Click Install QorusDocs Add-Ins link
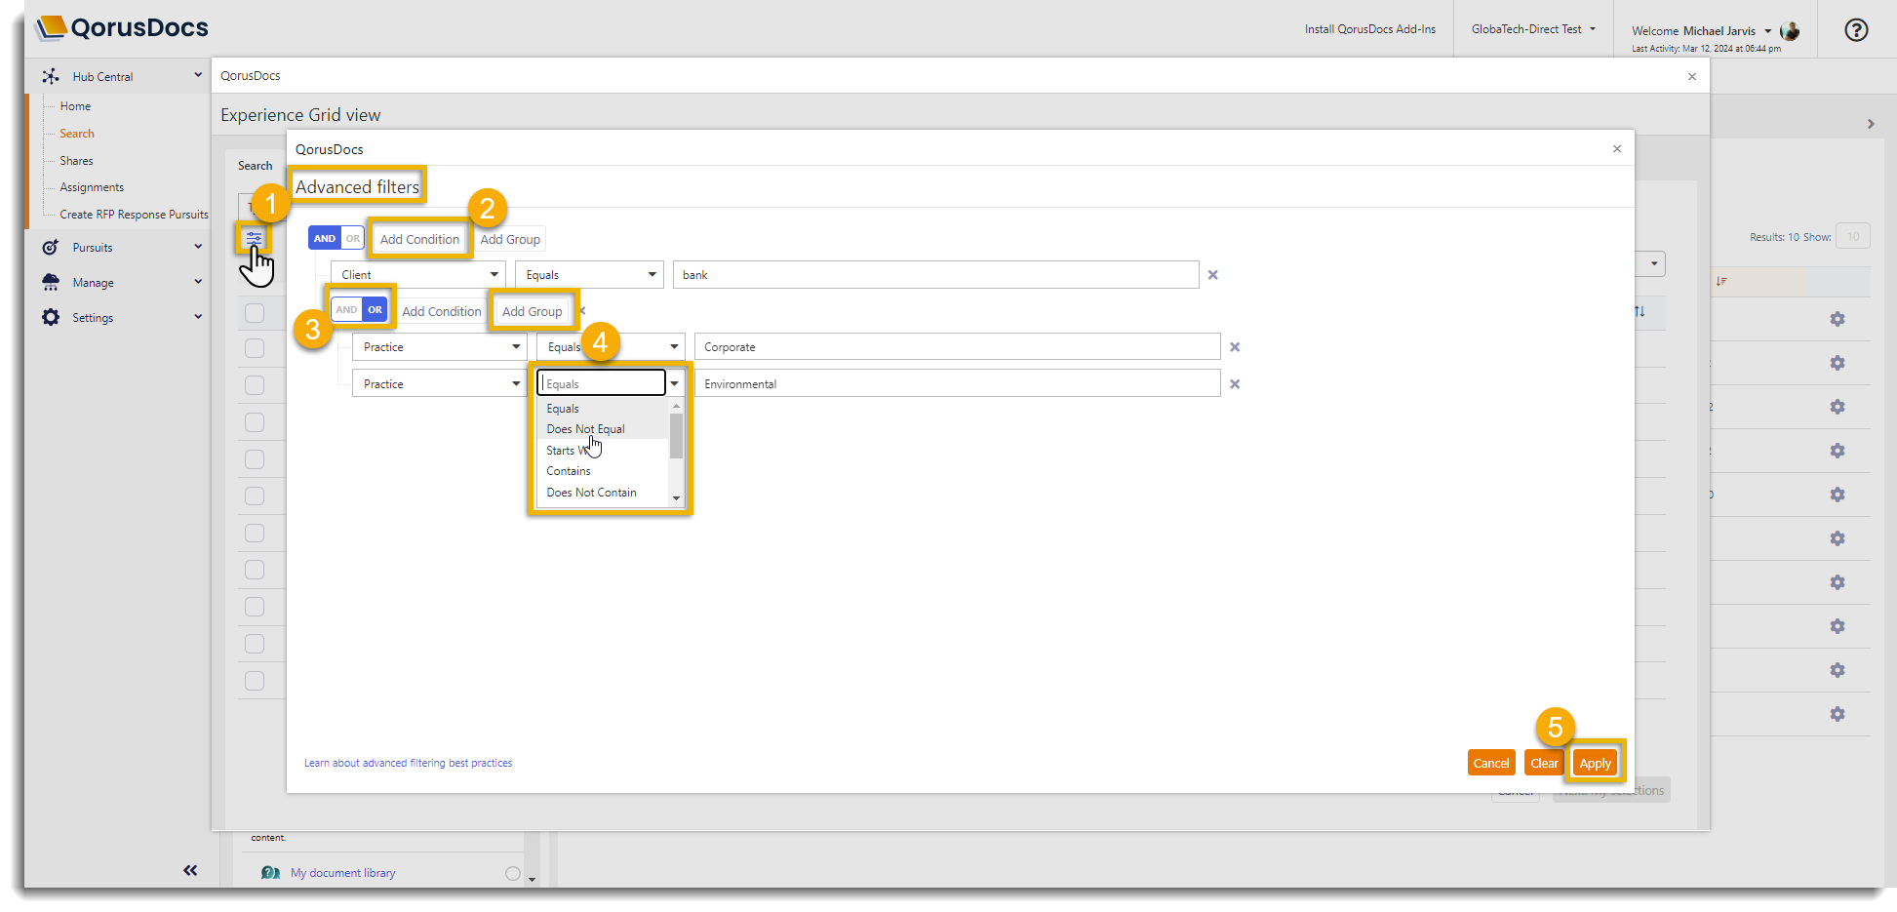 coord(1370,29)
